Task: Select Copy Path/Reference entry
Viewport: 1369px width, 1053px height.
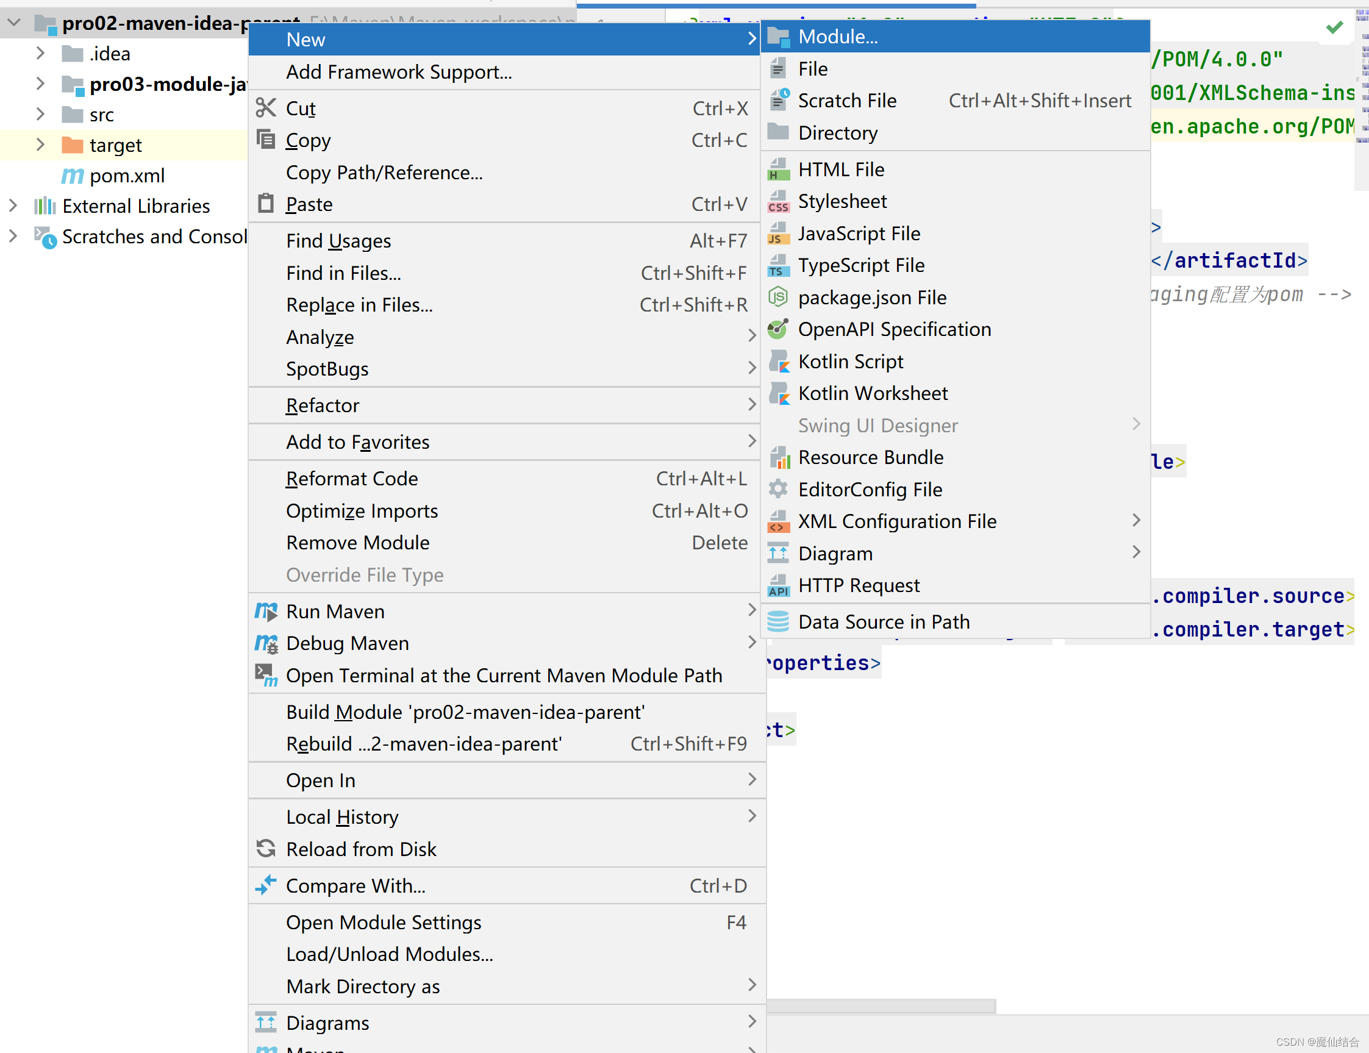Action: 504,173
